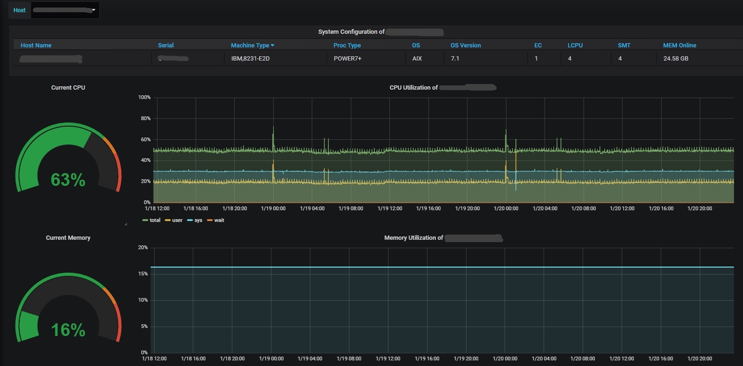Screen dimensions: 743x366
Task: Sort table by Host Name column
Action: [x=36, y=46]
